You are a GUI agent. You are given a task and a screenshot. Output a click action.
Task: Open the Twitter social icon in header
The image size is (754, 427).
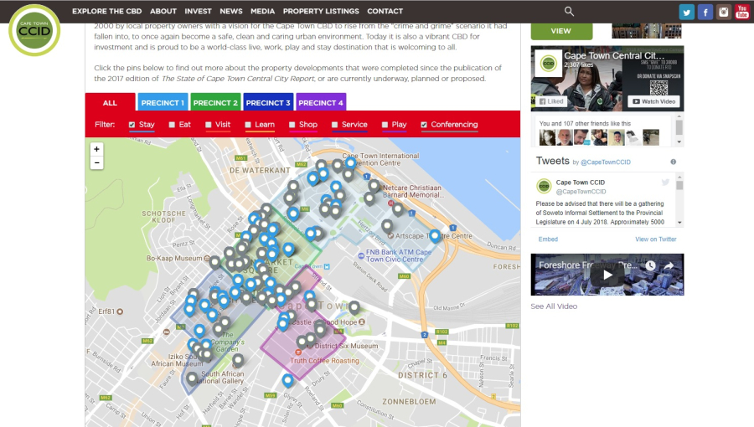pos(687,12)
